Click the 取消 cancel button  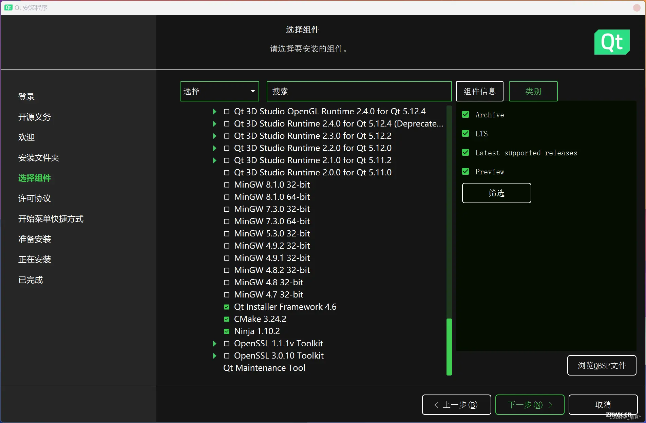tap(603, 405)
